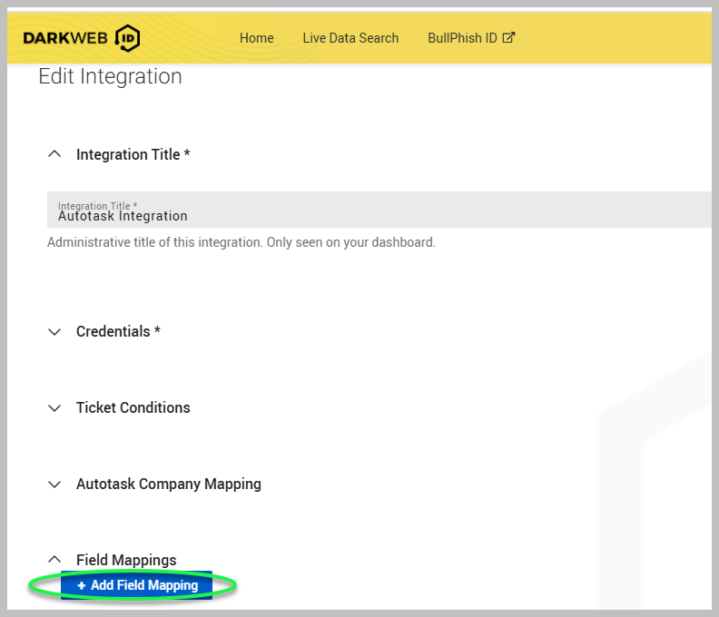Go to the Home menu

[x=256, y=38]
